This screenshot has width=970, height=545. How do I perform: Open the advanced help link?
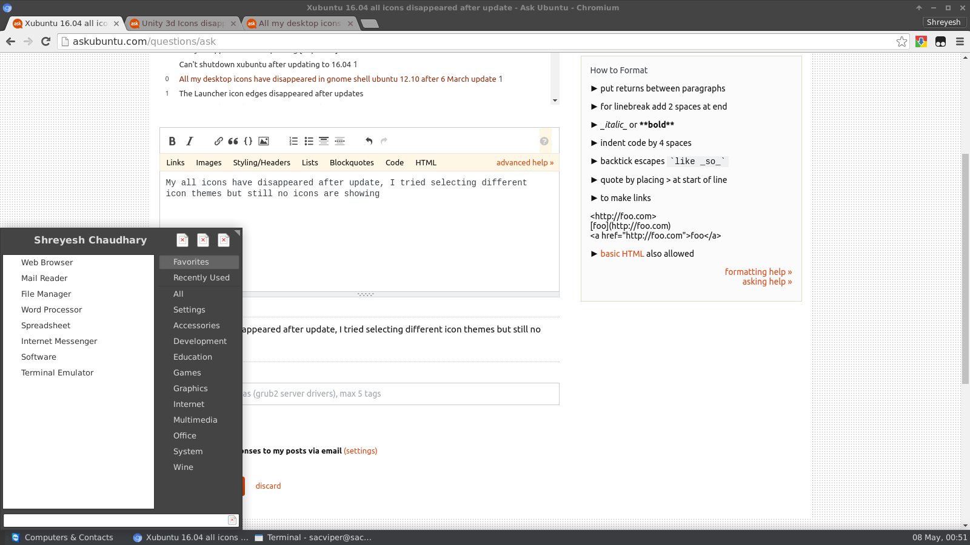click(524, 162)
